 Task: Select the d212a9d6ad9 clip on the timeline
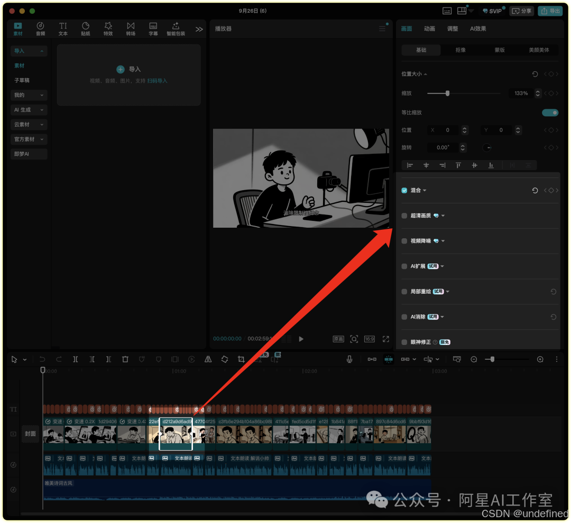[176, 434]
